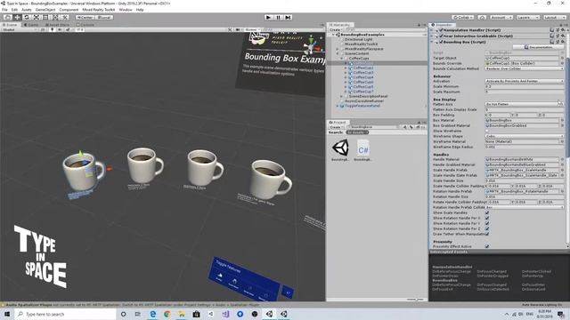The image size is (570, 320).
Task: Expand the SceneDescriptionPanel hierarchy item
Action: coord(342,96)
